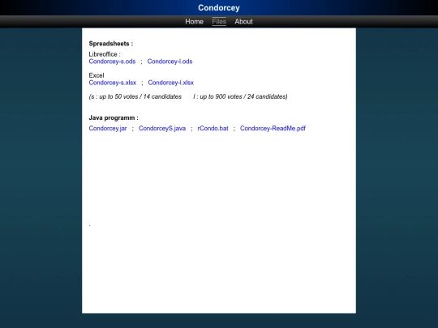The width and height of the screenshot is (438, 328).
Task: Open Condorcey-ReadMe.pdf document
Action: [273, 128]
